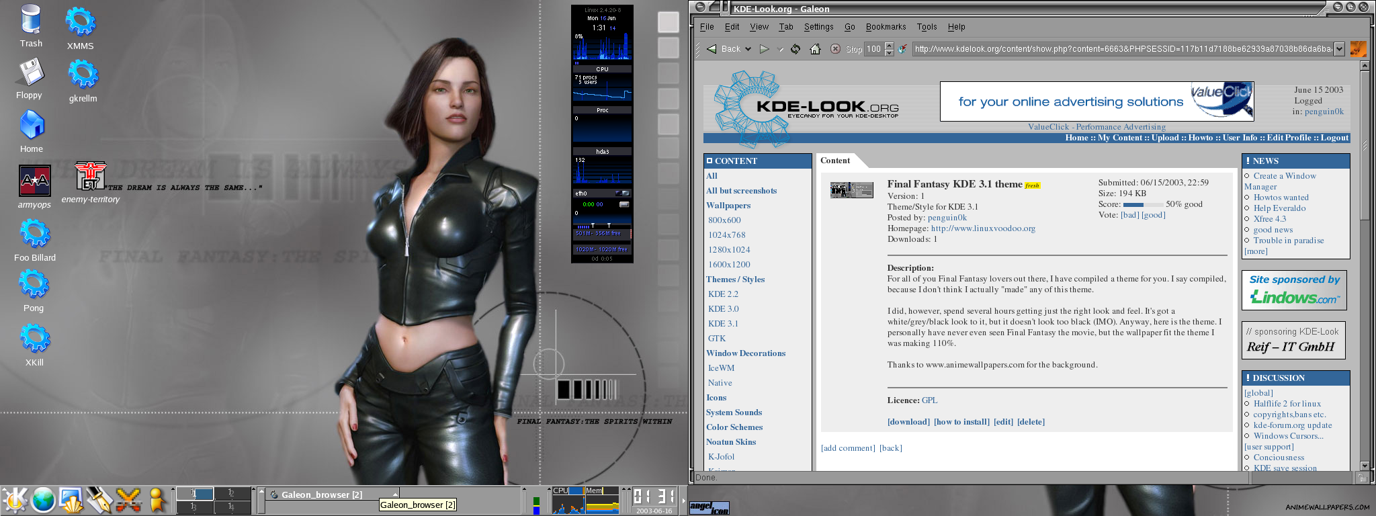The height and width of the screenshot is (516, 1376).
Task: Click the score progress bar
Action: [1143, 204]
